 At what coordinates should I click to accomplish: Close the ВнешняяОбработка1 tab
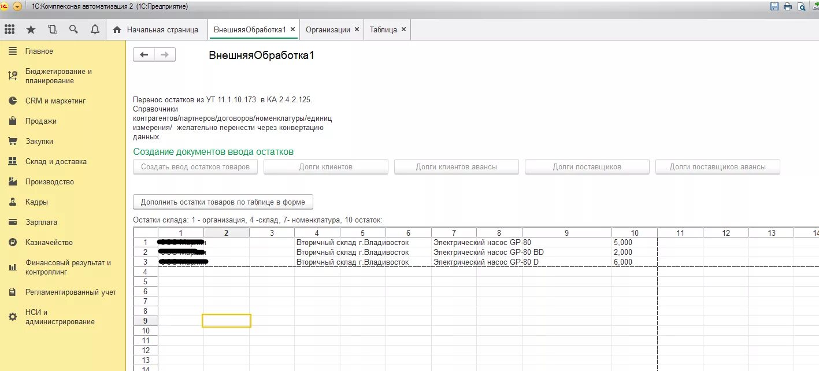pos(293,29)
